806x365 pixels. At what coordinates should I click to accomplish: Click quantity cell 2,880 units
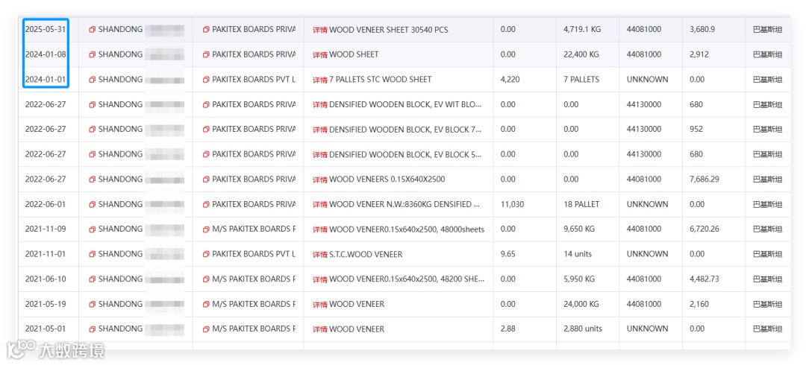pos(582,329)
